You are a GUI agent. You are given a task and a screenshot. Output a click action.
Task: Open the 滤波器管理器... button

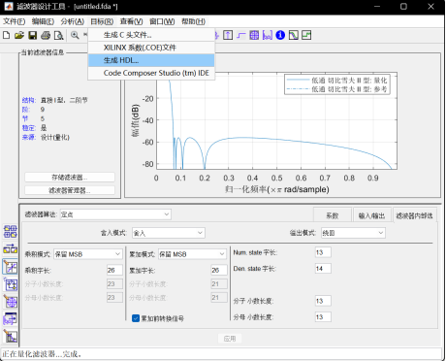pyautogui.click(x=70, y=190)
